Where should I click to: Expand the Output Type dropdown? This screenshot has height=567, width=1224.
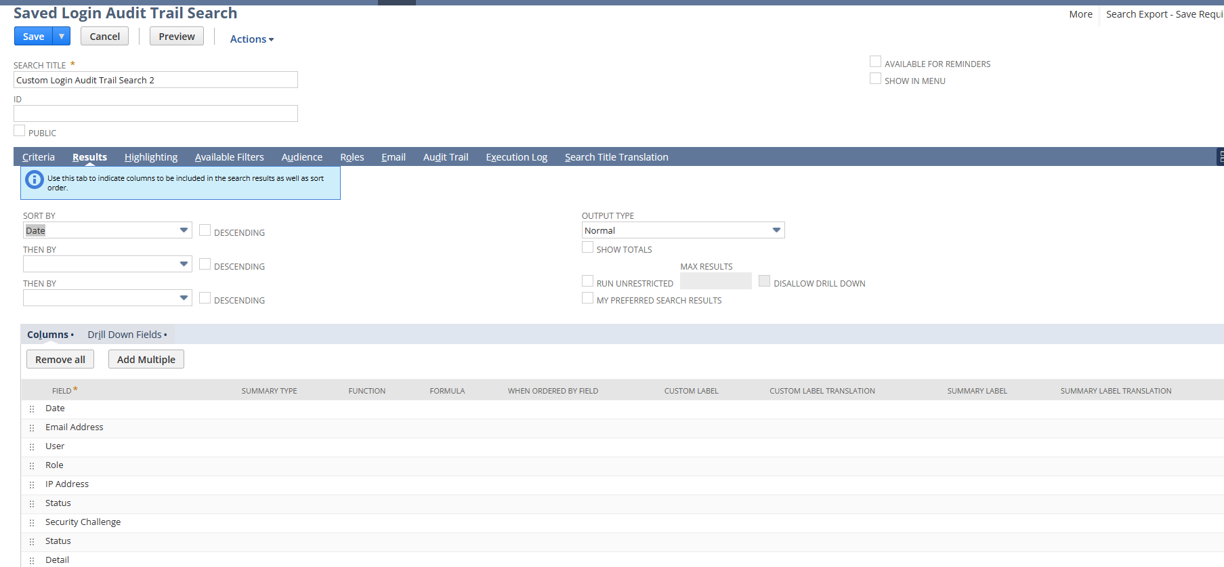[683, 230]
